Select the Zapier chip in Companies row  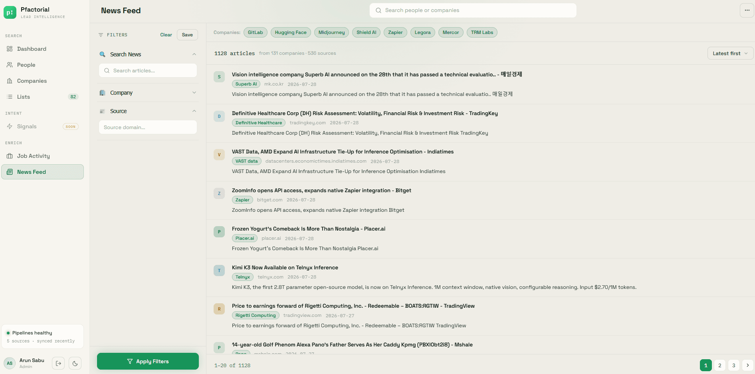pyautogui.click(x=395, y=32)
